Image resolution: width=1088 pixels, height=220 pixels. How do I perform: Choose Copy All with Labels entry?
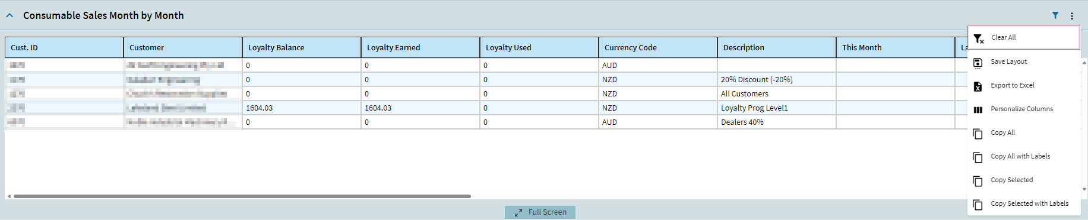click(1024, 156)
